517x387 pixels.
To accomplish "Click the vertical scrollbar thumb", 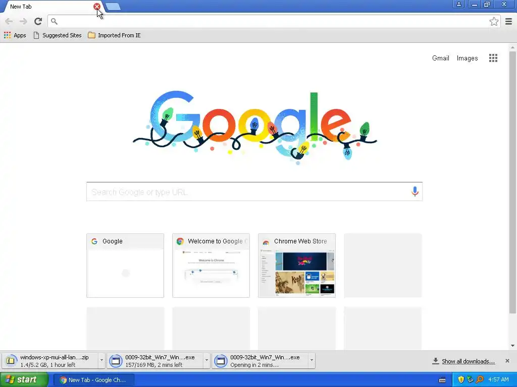I will click(x=512, y=182).
